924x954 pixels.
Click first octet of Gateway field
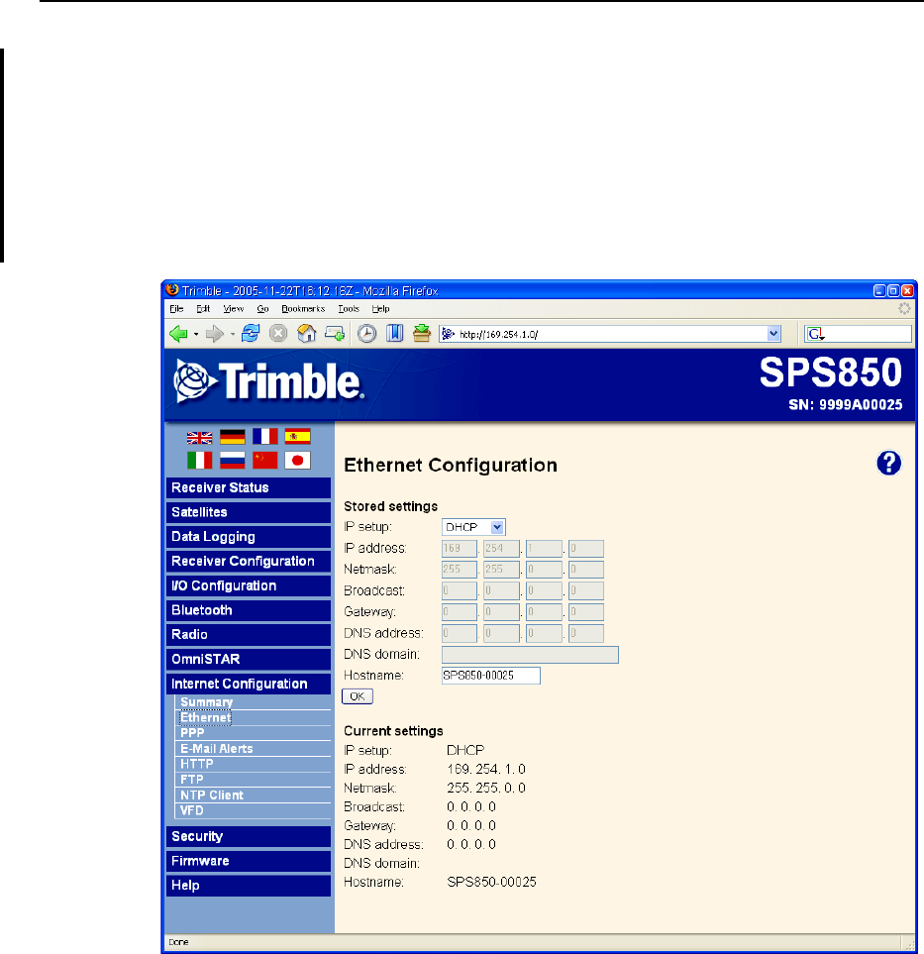click(460, 612)
